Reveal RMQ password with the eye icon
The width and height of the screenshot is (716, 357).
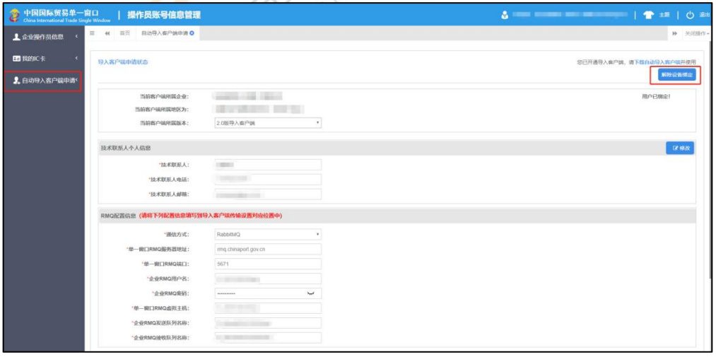pos(310,293)
